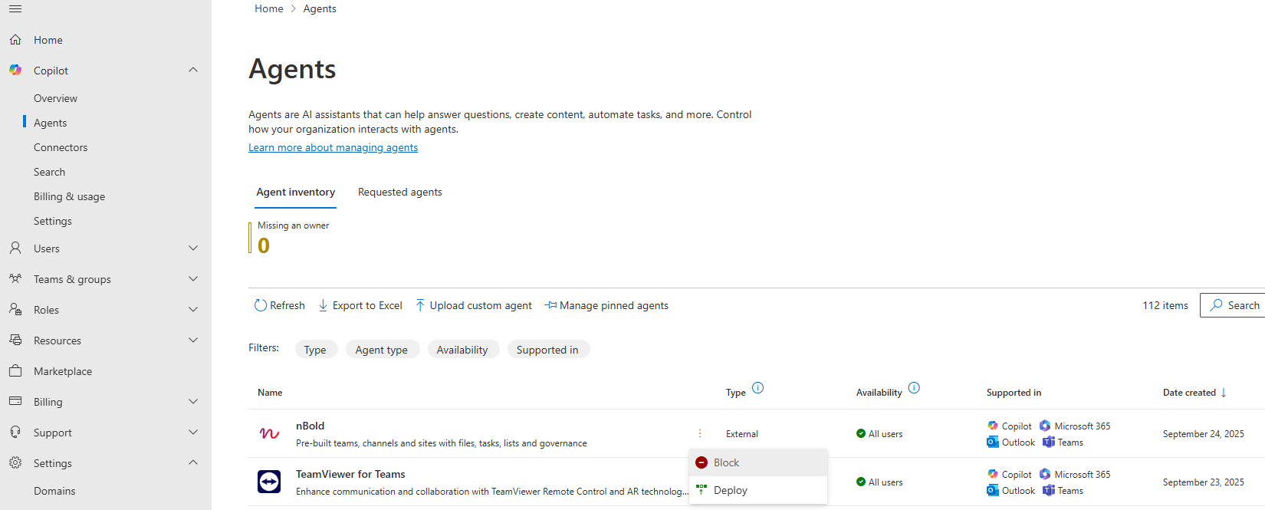Collapse the Copilot navigation section
1265x510 pixels.
pyautogui.click(x=193, y=71)
